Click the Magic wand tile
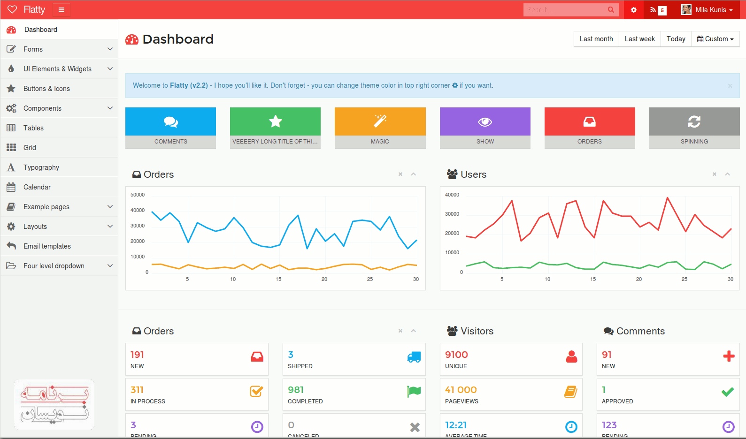Image resolution: width=746 pixels, height=439 pixels. click(x=380, y=122)
